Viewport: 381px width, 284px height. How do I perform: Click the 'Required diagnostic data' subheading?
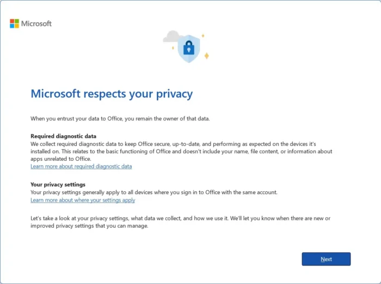(x=63, y=136)
